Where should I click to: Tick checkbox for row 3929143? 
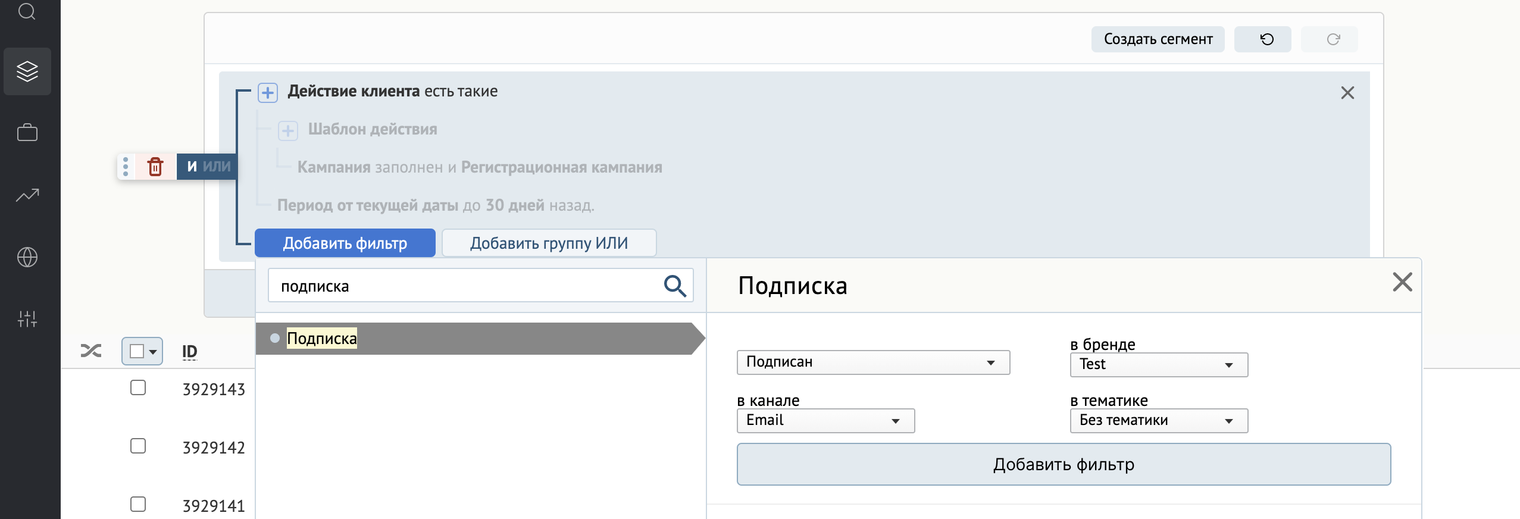pyautogui.click(x=138, y=387)
